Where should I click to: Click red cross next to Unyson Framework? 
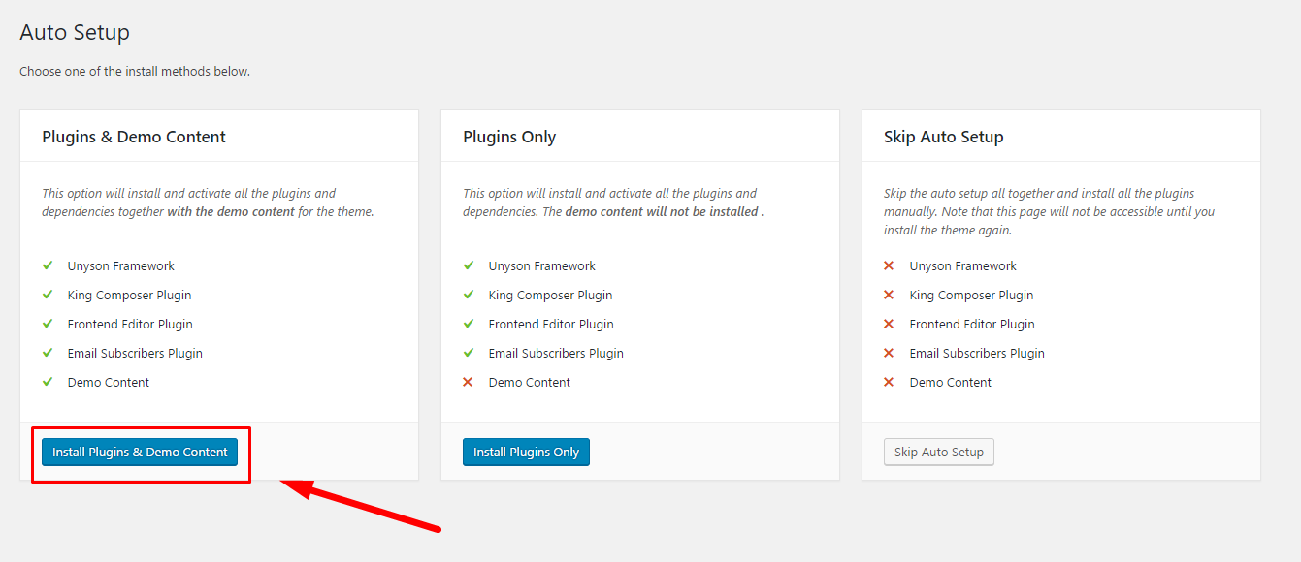[890, 266]
